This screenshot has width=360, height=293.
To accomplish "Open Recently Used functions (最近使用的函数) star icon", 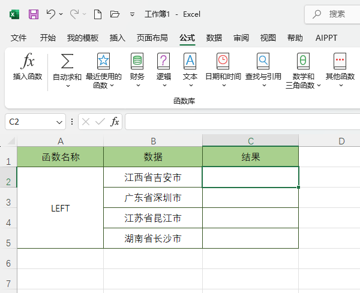I will pos(103,61).
